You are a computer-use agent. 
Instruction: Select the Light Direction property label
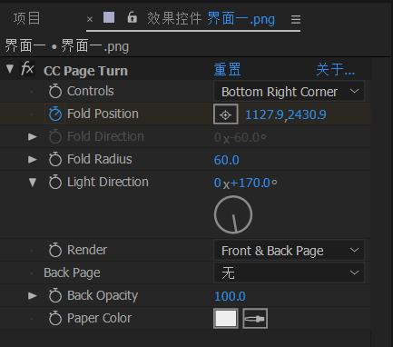(x=108, y=182)
